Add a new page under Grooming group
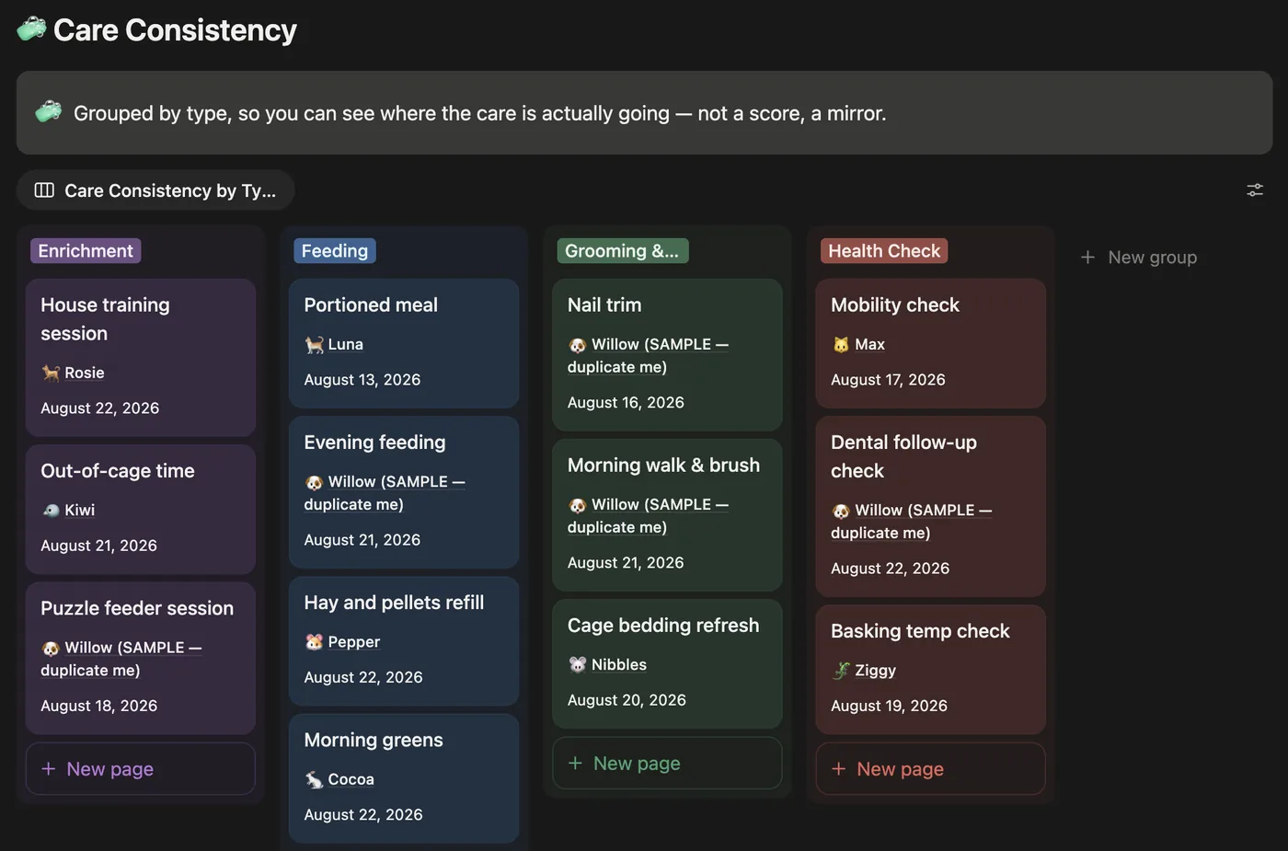The width and height of the screenshot is (1288, 851). tap(667, 764)
